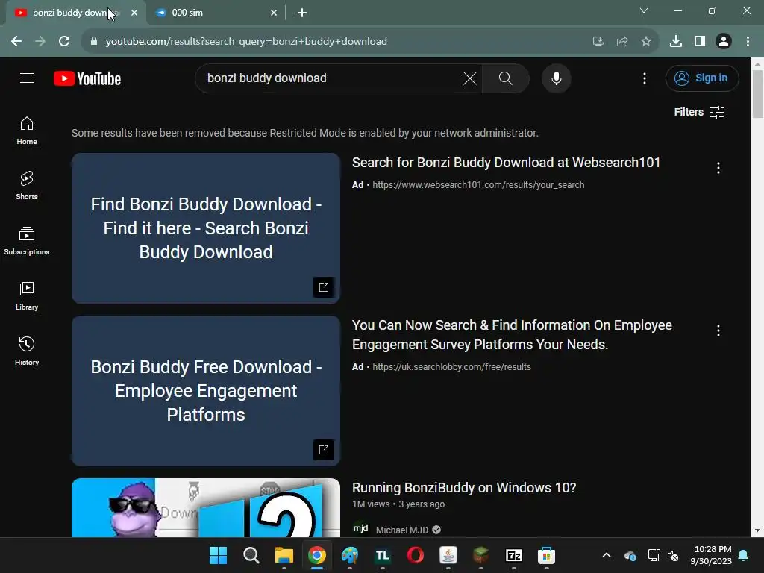Image resolution: width=764 pixels, height=573 pixels.
Task: Reload the page
Action: [x=64, y=42]
